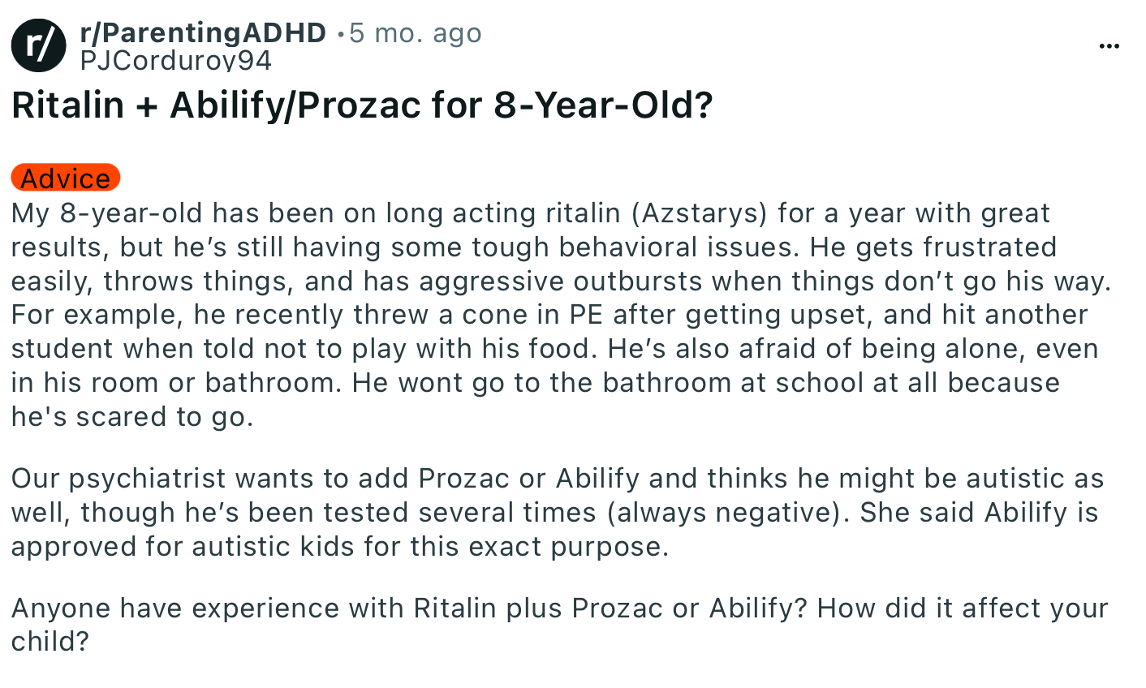View the PJCorduroy94 user profile
Screen dimensions: 1146x688
[x=176, y=61]
